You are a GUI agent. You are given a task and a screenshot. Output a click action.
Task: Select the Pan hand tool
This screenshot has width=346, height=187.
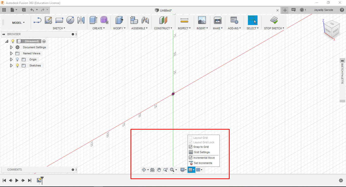tap(159, 170)
